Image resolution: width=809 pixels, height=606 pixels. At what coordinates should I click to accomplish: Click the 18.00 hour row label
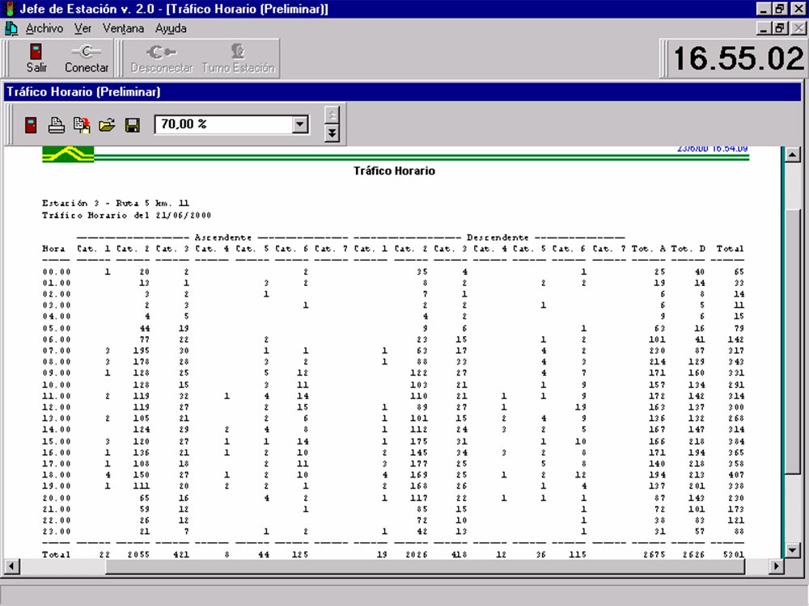57,474
